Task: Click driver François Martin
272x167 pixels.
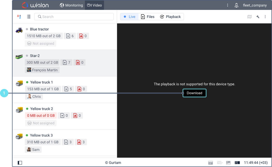Action: tap(42, 70)
